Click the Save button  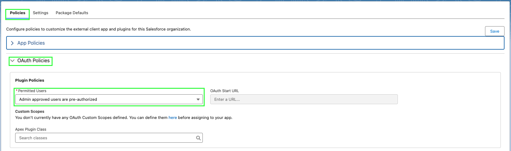[x=495, y=31]
